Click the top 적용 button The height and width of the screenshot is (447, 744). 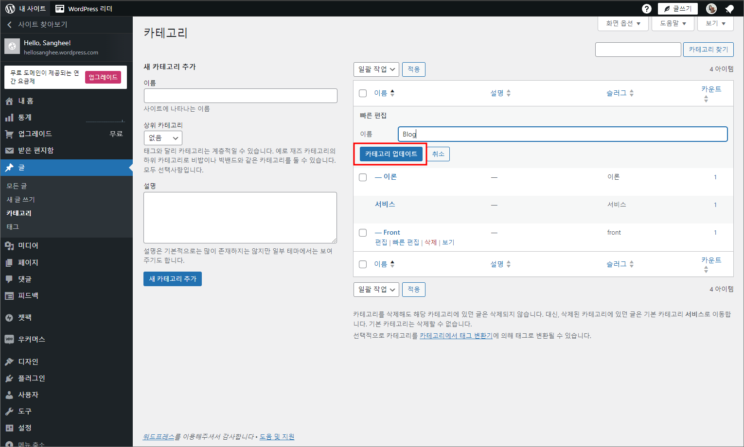pyautogui.click(x=414, y=69)
